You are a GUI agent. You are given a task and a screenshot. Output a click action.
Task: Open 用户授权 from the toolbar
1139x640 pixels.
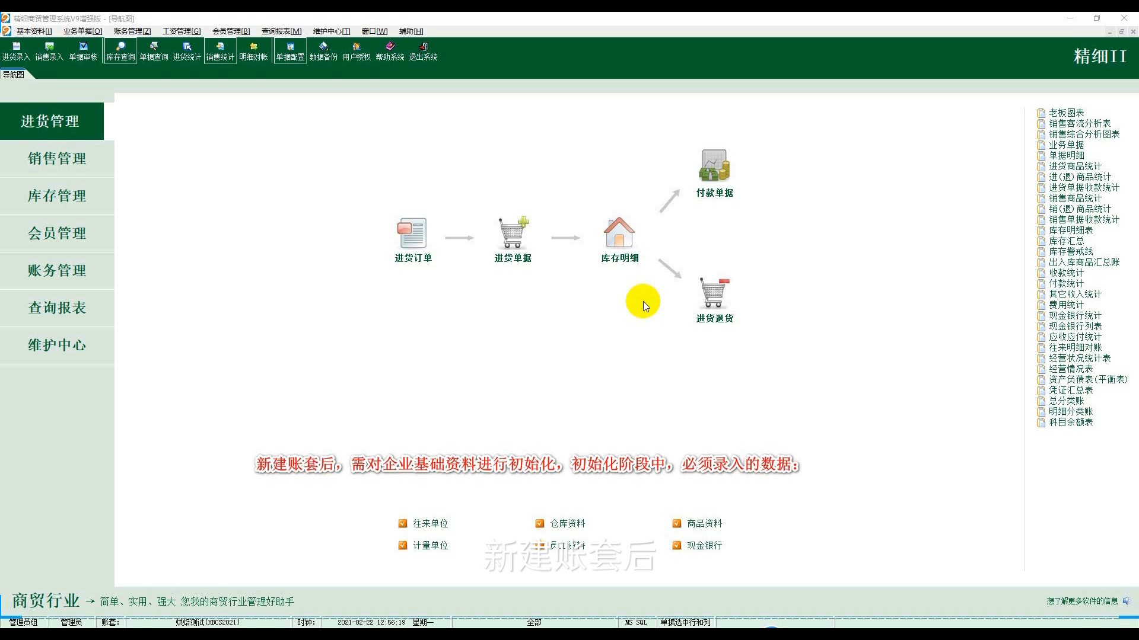point(357,52)
